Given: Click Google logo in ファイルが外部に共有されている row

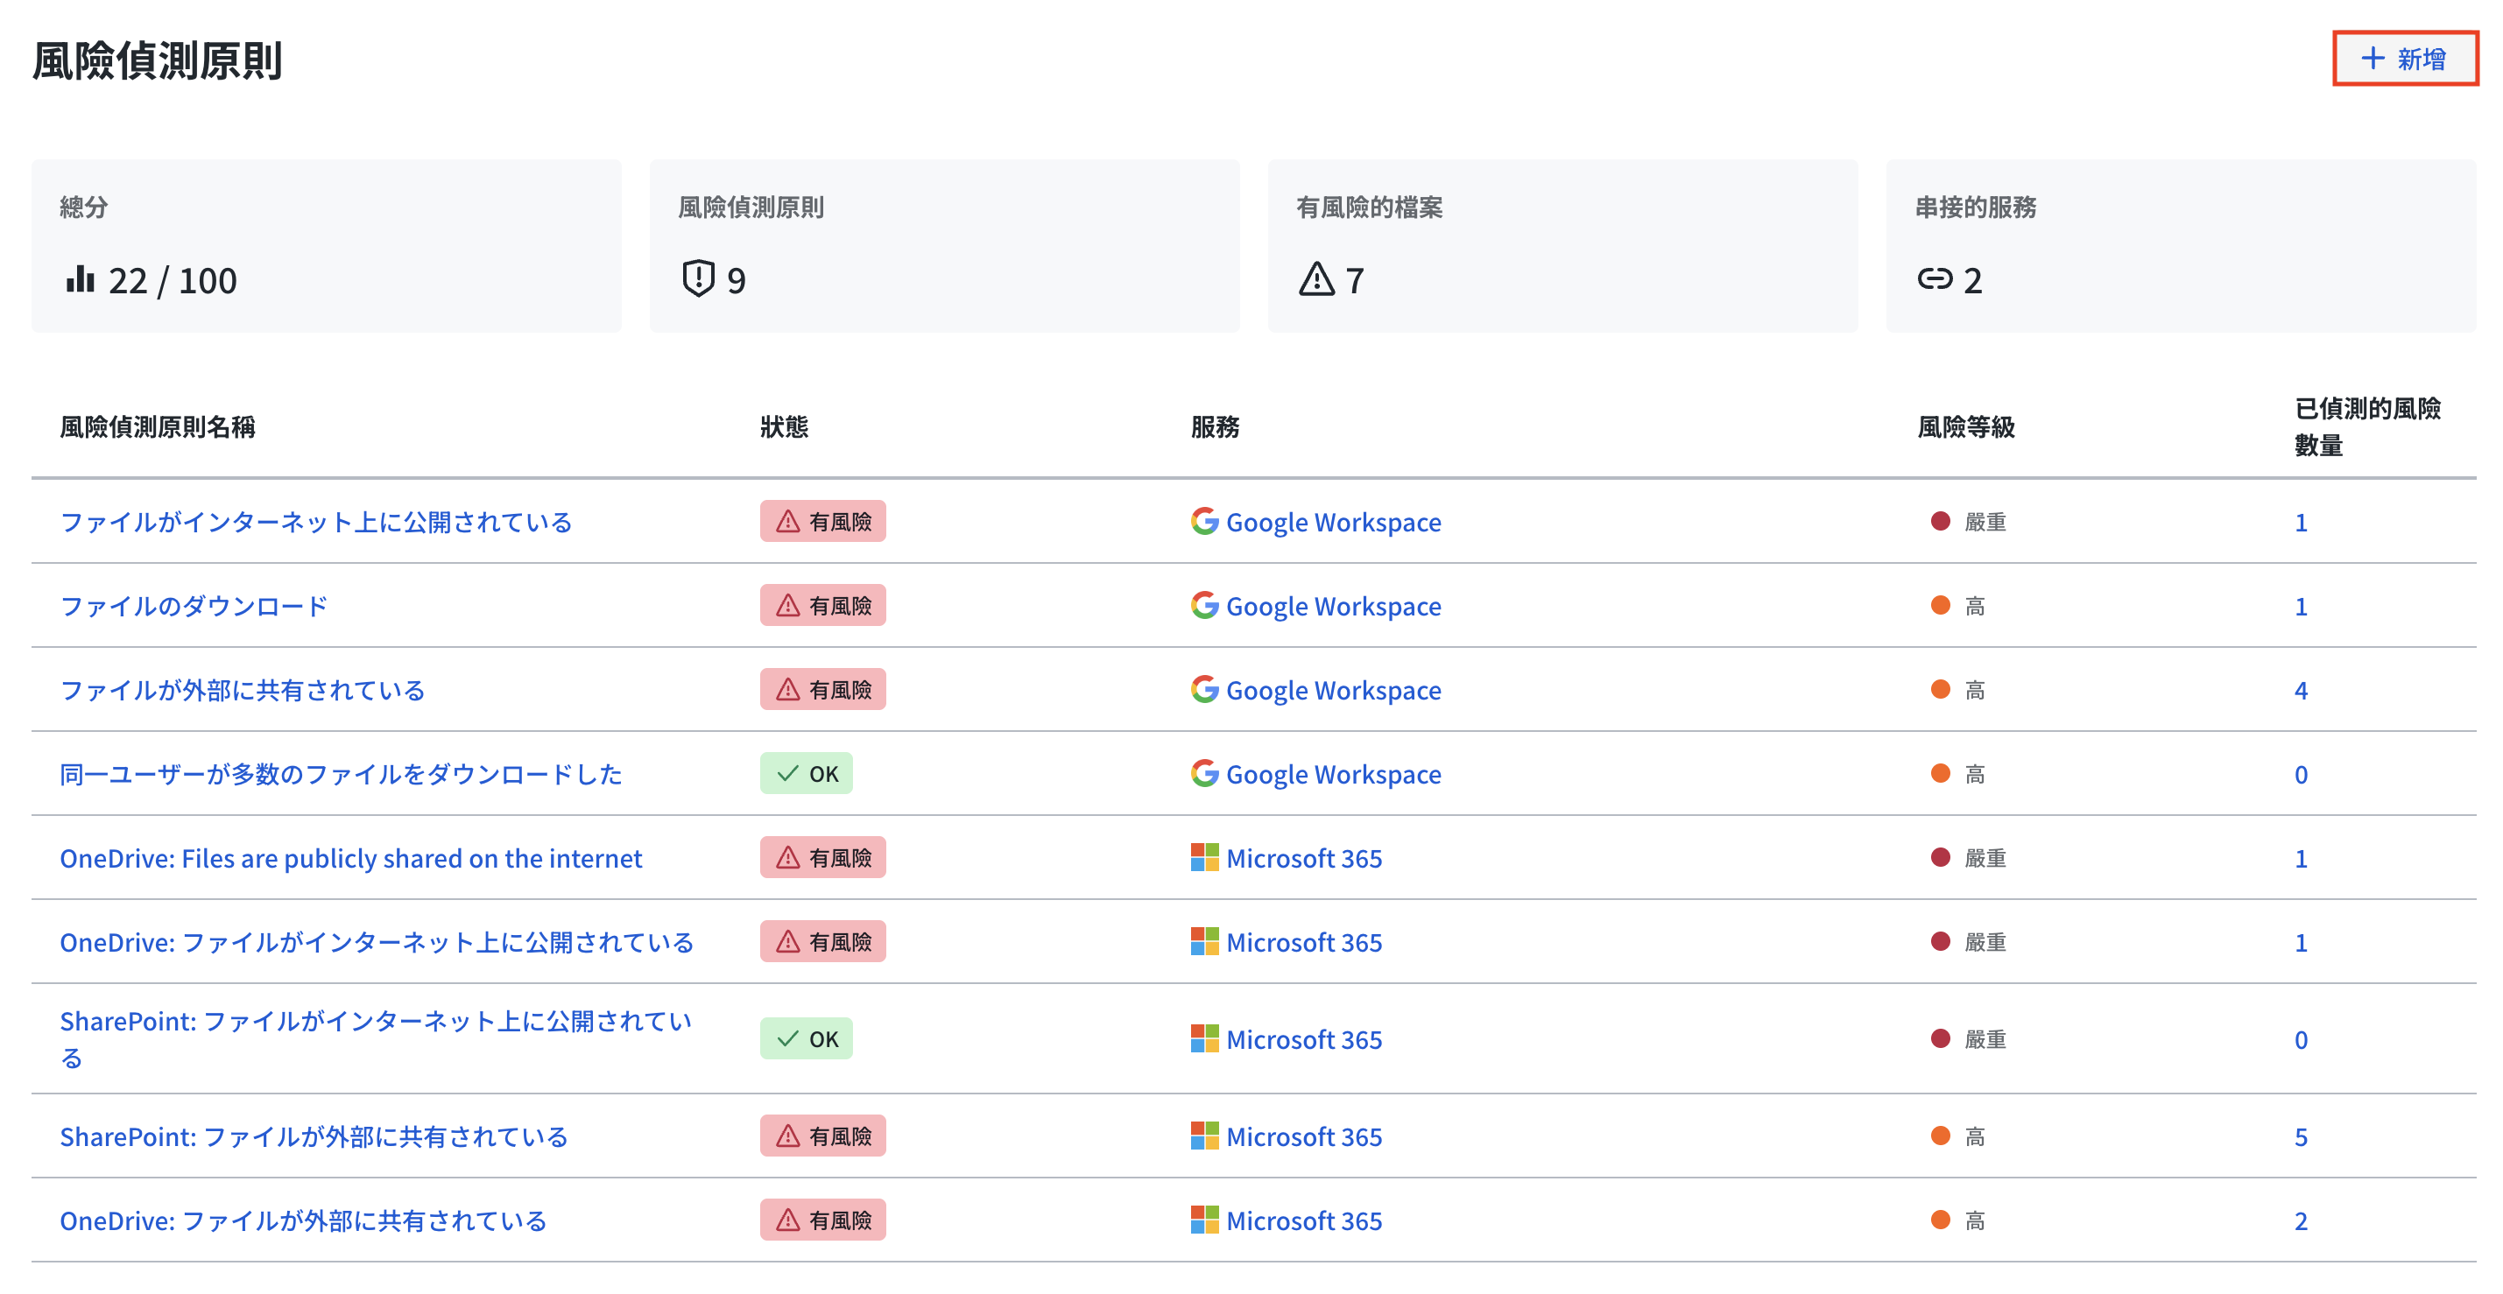Looking at the screenshot, I should click(x=1204, y=689).
